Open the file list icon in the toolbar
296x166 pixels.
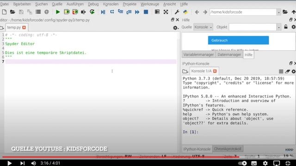point(38,12)
